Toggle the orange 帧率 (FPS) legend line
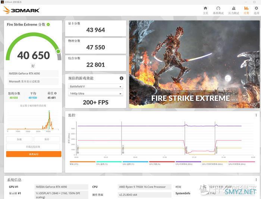 82,163
